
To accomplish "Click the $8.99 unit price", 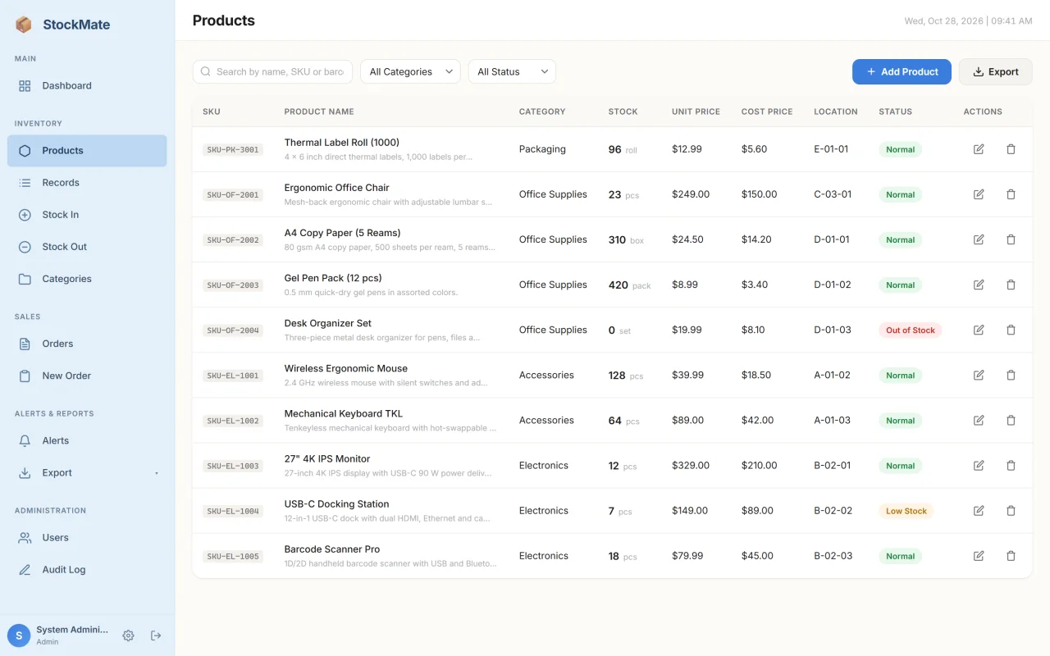I will 685,285.
